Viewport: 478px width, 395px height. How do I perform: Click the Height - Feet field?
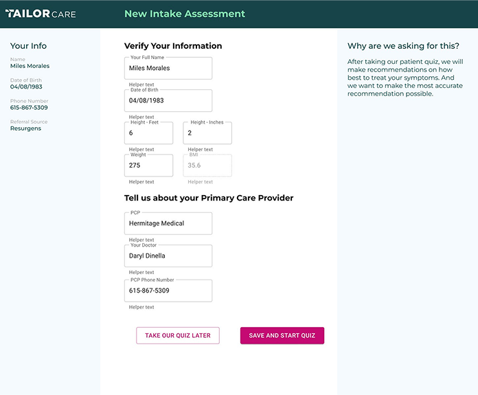[149, 133]
